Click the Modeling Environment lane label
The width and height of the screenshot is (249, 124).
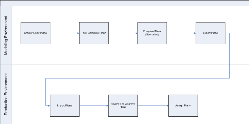tap(6, 35)
